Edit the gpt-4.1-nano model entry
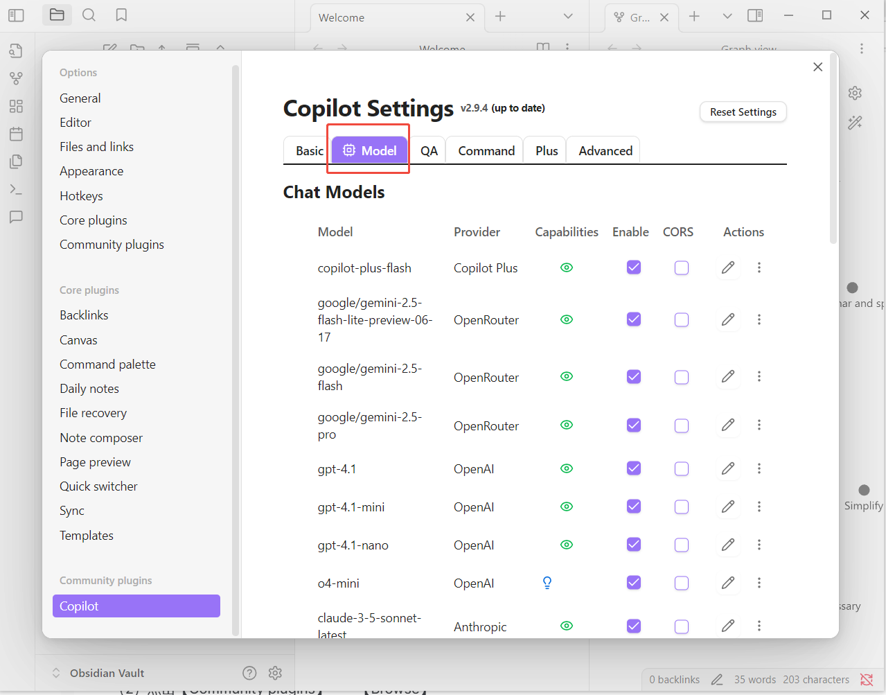886x695 pixels. pyautogui.click(x=728, y=545)
